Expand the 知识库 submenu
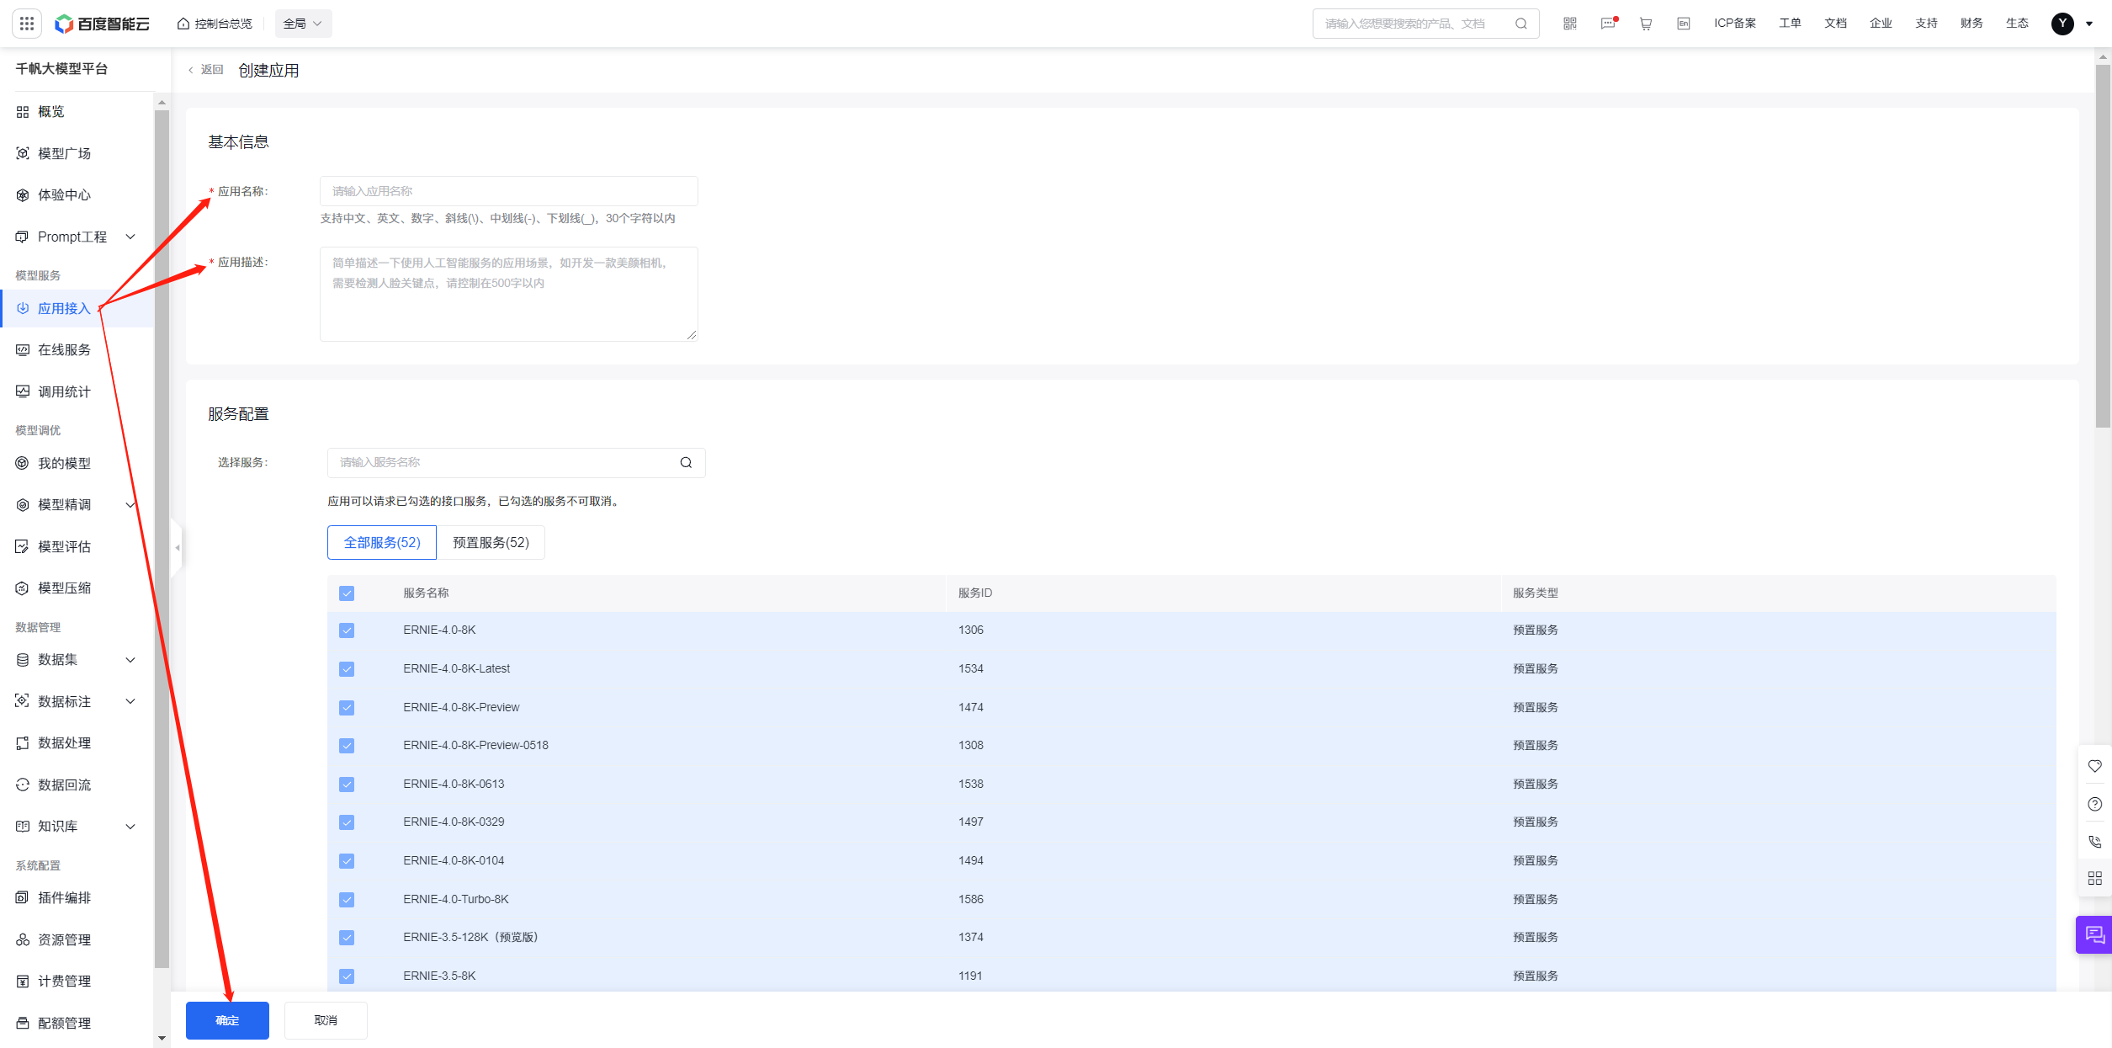Image resolution: width=2112 pixels, height=1048 pixels. [x=130, y=827]
